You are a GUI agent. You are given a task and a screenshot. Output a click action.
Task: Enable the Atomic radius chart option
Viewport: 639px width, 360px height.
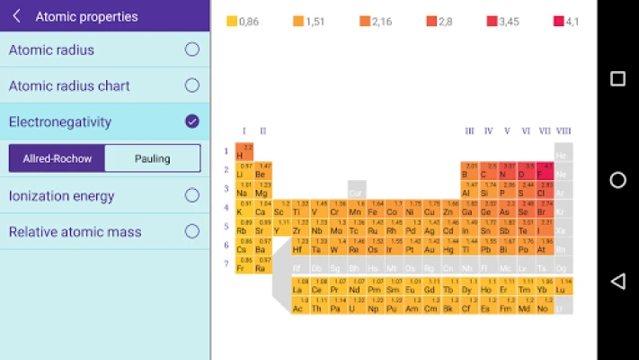(x=191, y=85)
